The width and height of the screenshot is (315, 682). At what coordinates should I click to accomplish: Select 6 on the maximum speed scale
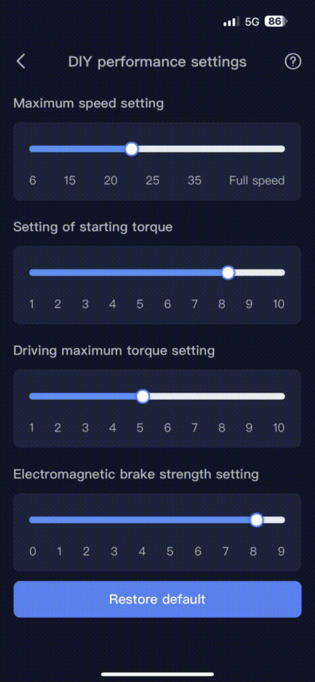33,180
